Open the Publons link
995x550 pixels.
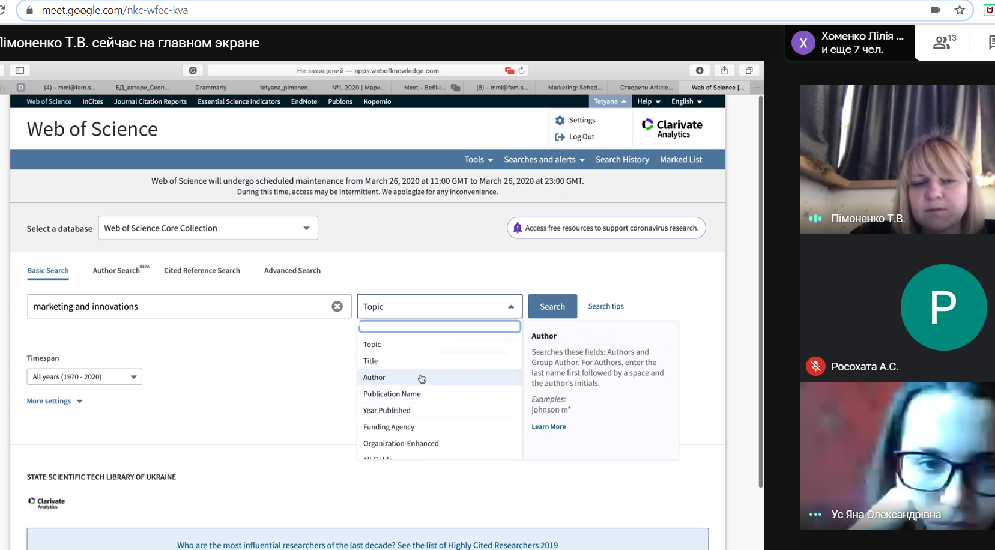click(340, 101)
